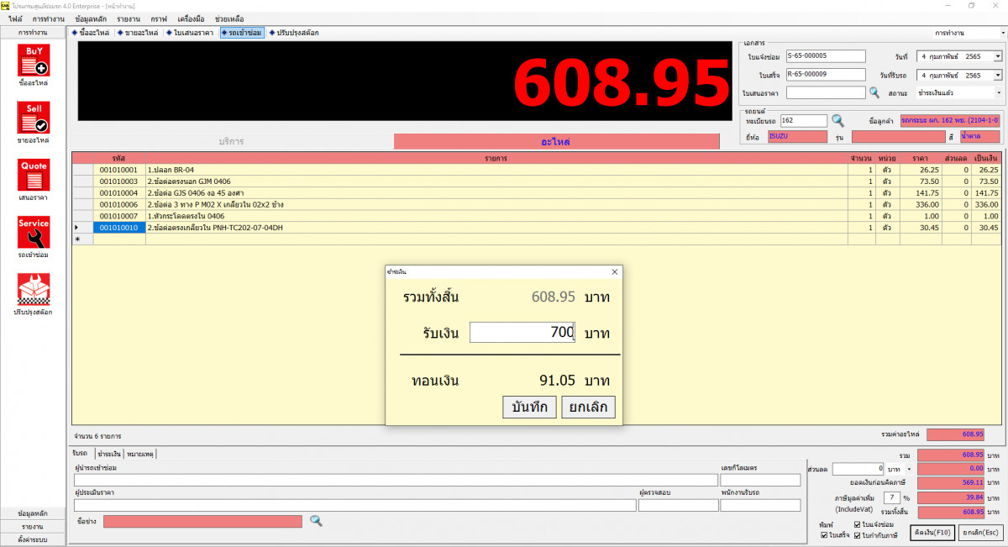Expand the วันที่ date dropdown
Image resolution: width=1008 pixels, height=547 pixels.
point(997,56)
